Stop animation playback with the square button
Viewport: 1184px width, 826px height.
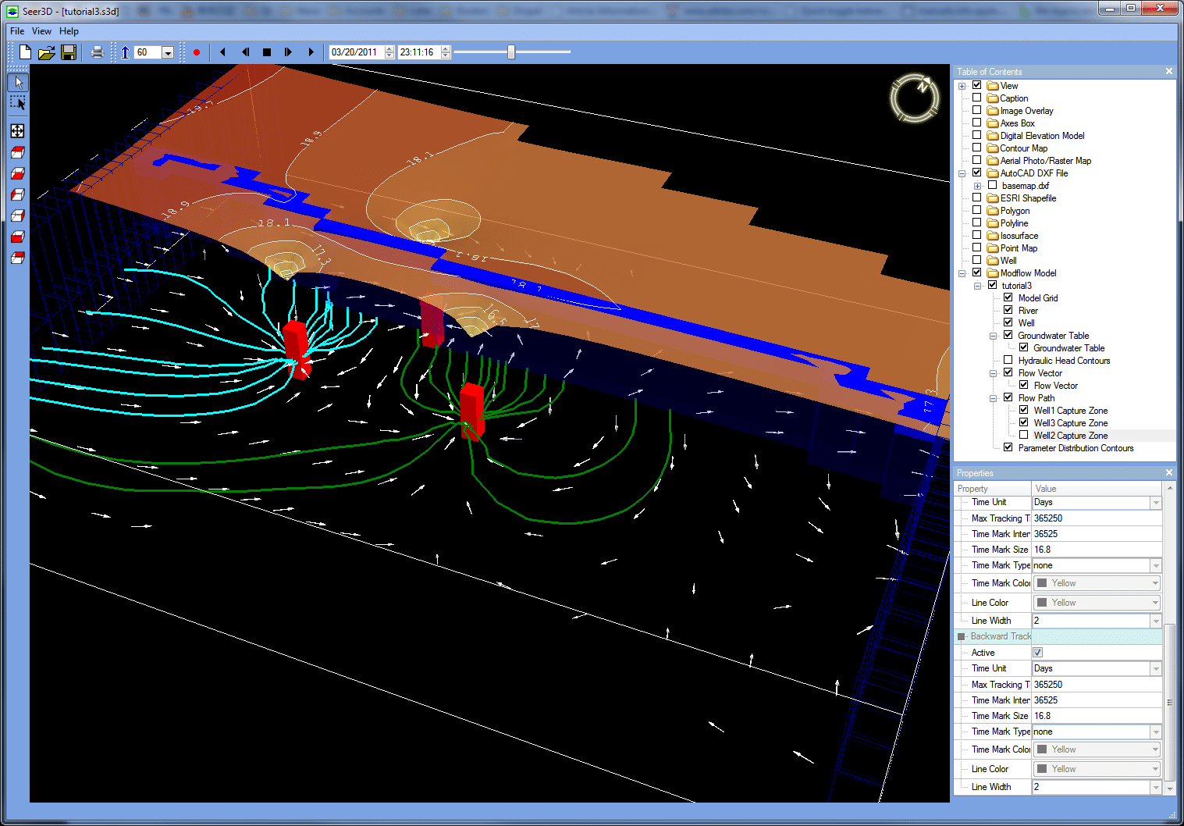tap(267, 52)
